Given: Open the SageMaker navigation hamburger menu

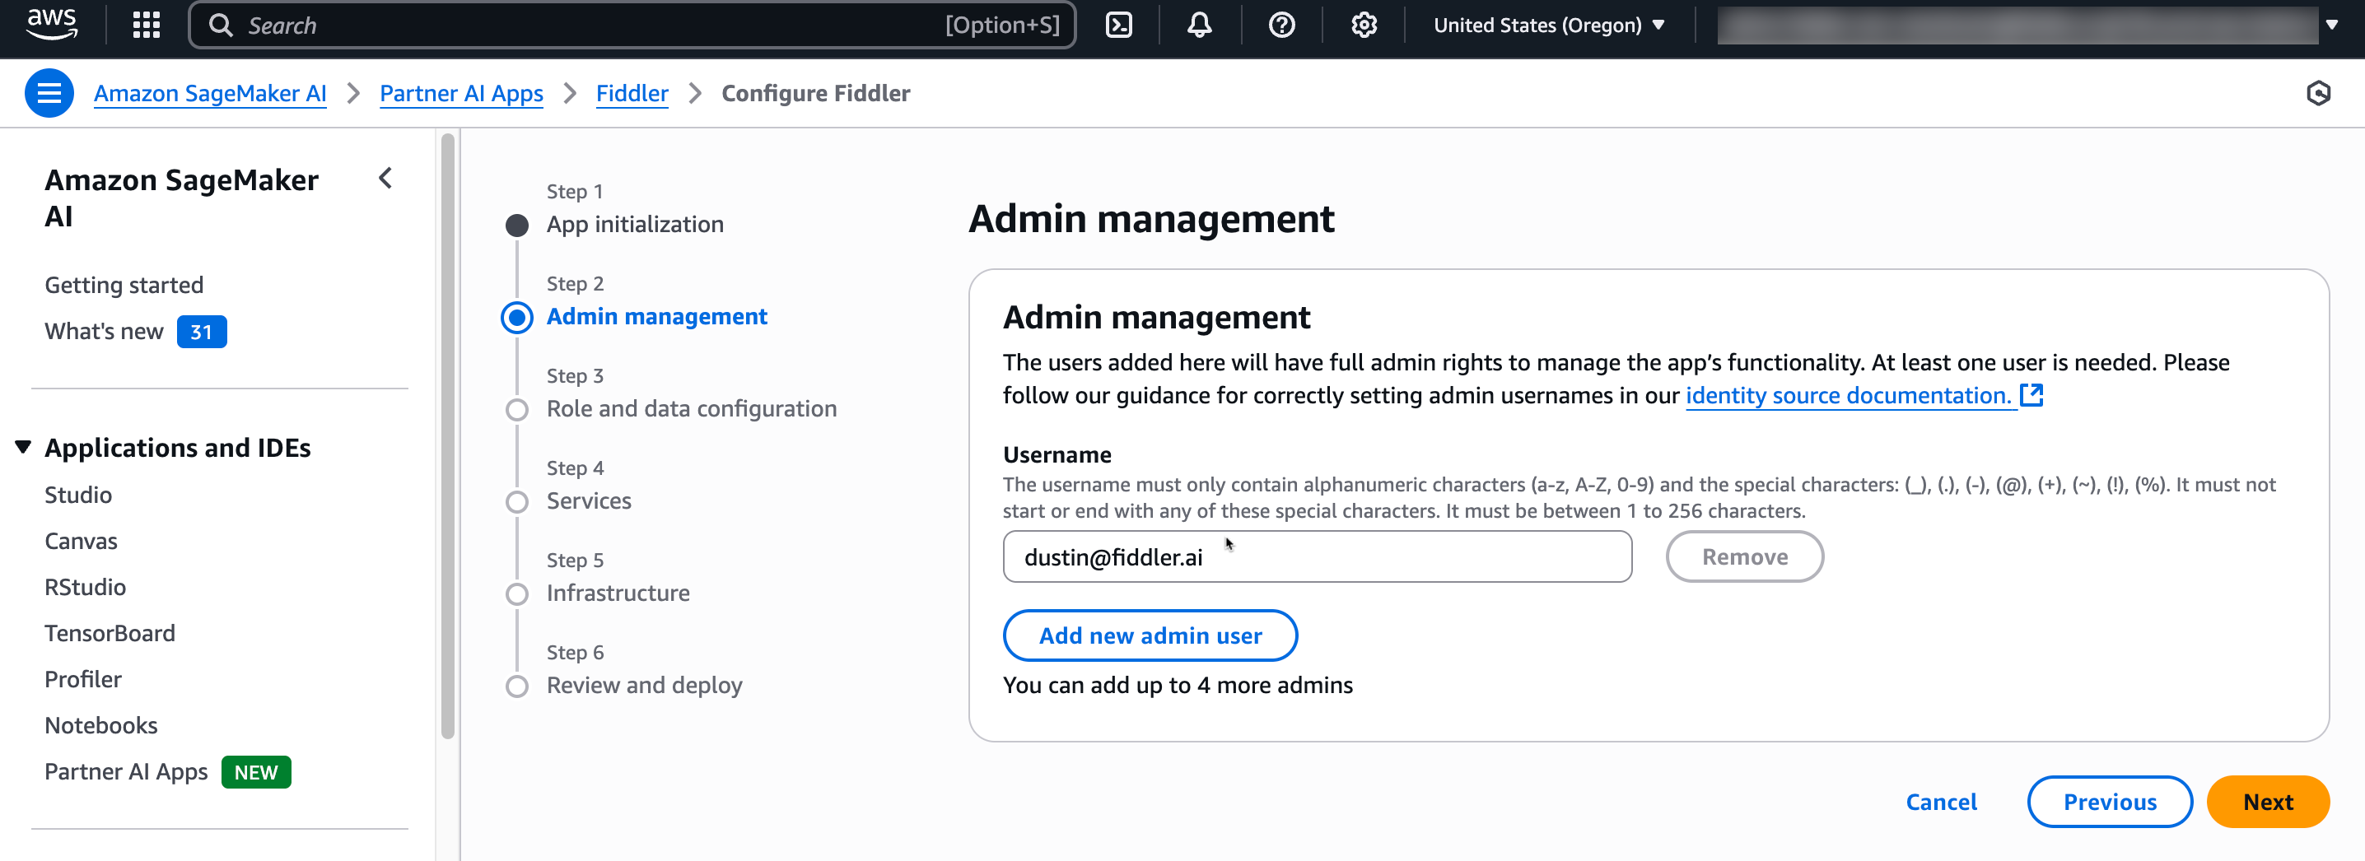Looking at the screenshot, I should (49, 93).
